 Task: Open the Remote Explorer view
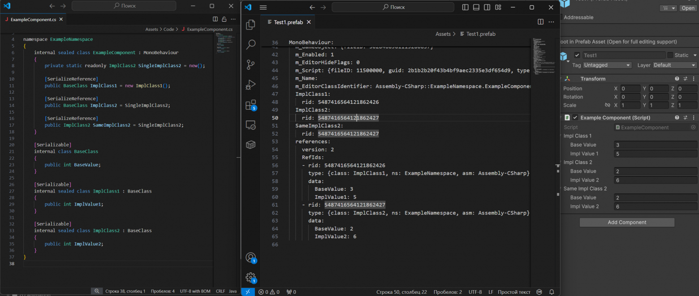[x=250, y=125]
